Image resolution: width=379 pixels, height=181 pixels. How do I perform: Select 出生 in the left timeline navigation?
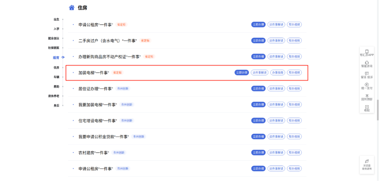click(x=56, y=20)
